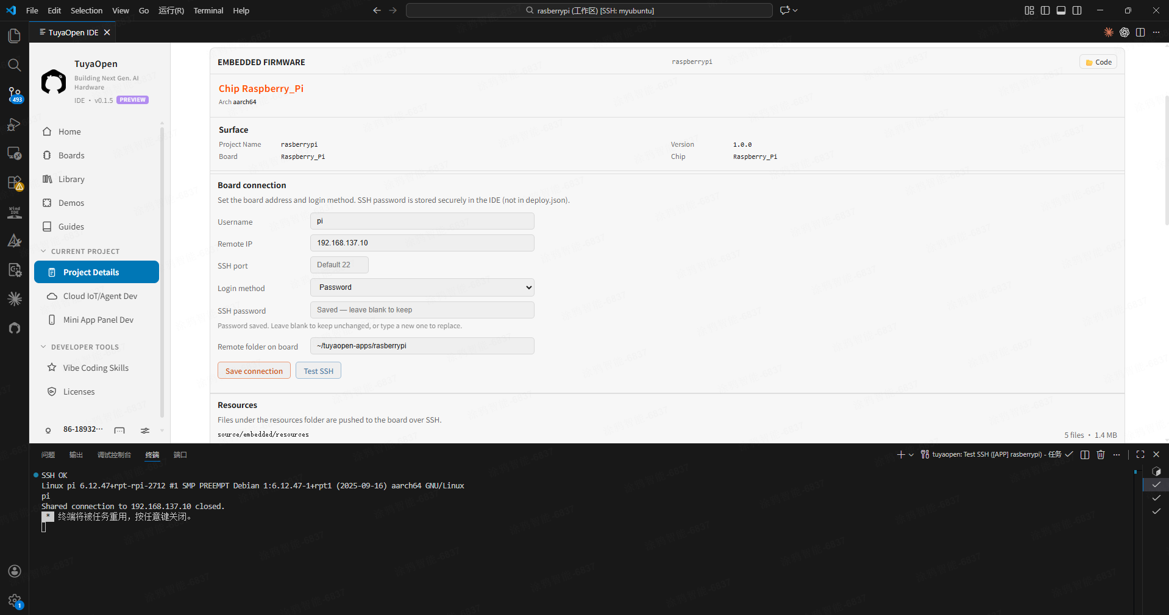1169x615 pixels.
Task: Go forward with navigation arrow
Action: click(393, 10)
